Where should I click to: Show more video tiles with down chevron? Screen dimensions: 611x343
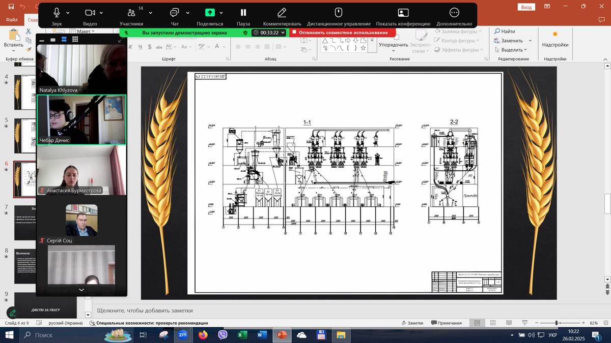81,290
